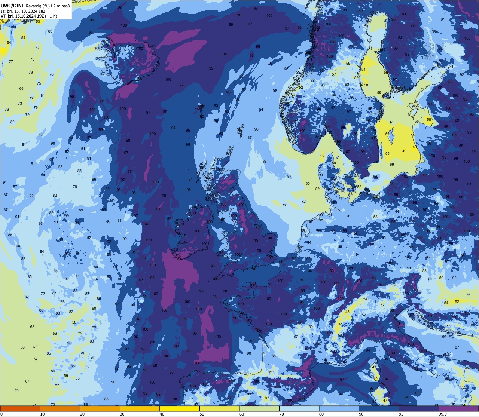Click the humidity value '41' over the Alps

coord(341,324)
